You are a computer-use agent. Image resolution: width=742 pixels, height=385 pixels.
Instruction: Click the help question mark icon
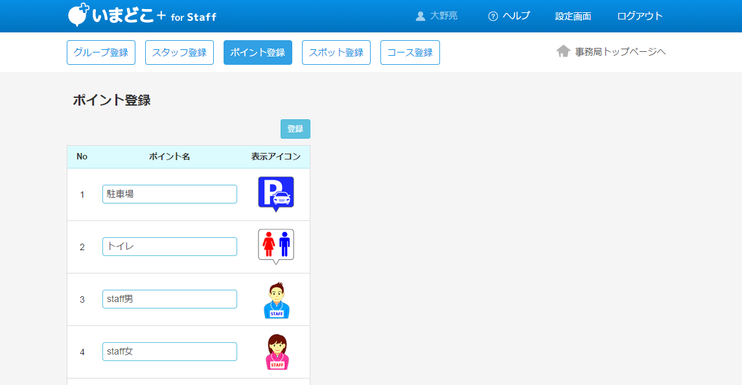[x=493, y=16]
